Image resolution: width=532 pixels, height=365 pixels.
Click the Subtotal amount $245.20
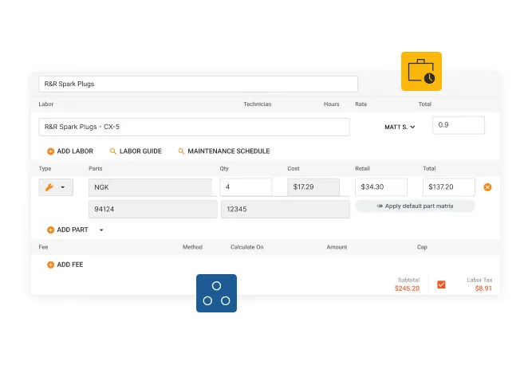tap(407, 288)
